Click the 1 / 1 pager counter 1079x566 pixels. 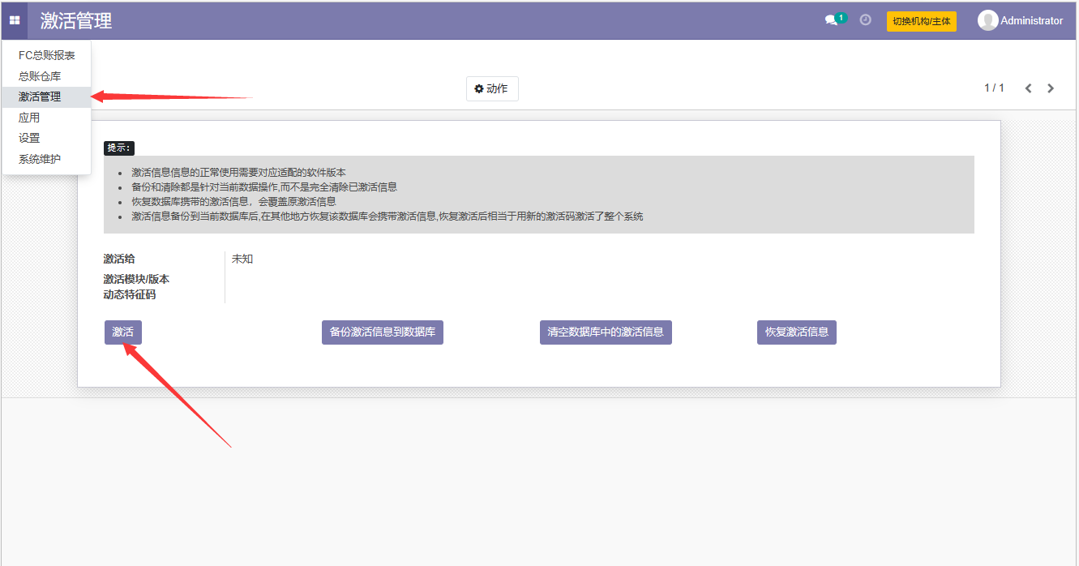click(994, 88)
